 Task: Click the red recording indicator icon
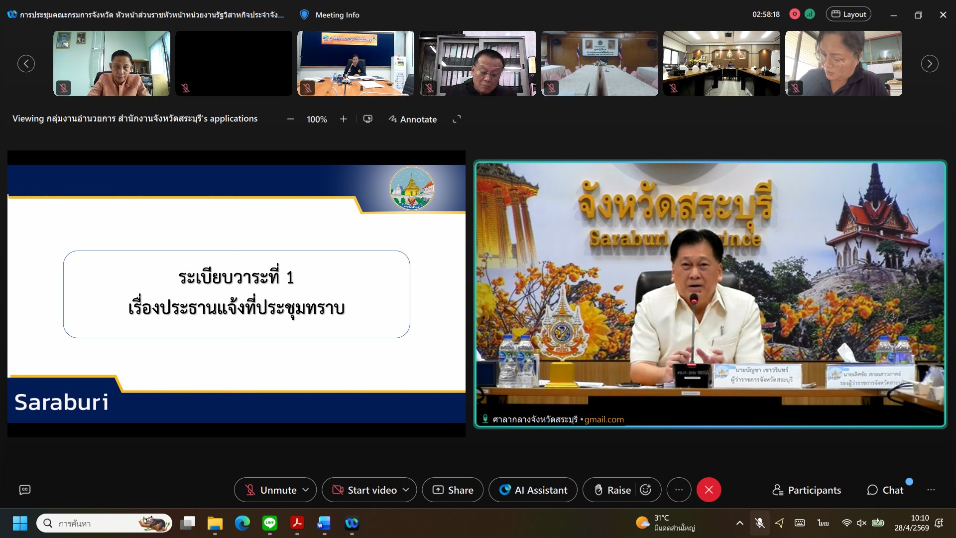point(795,14)
